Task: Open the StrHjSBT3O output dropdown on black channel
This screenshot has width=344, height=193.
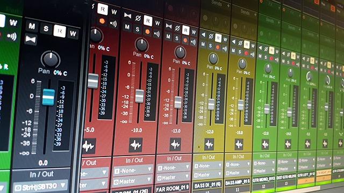Action: [x=41, y=187]
